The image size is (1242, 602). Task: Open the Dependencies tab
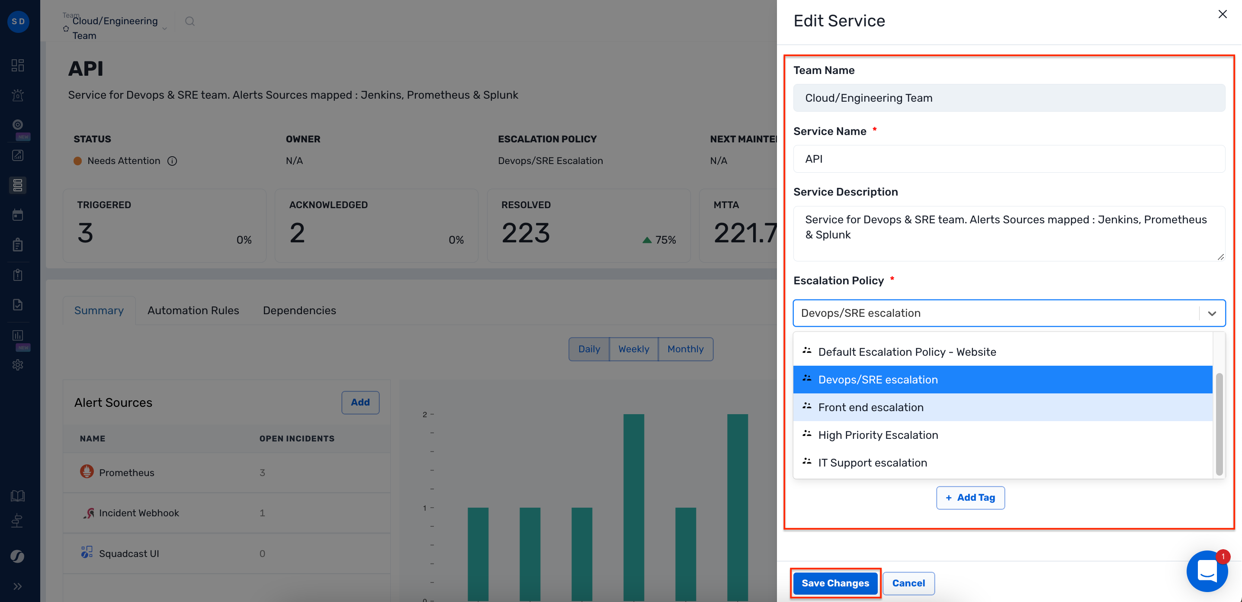299,310
